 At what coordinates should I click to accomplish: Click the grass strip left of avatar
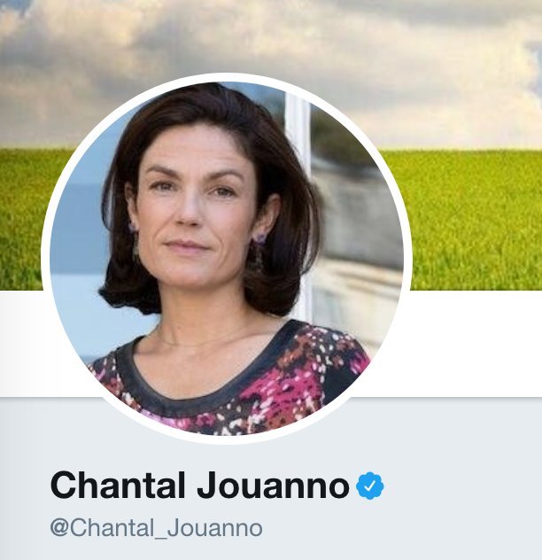[x=25, y=218]
